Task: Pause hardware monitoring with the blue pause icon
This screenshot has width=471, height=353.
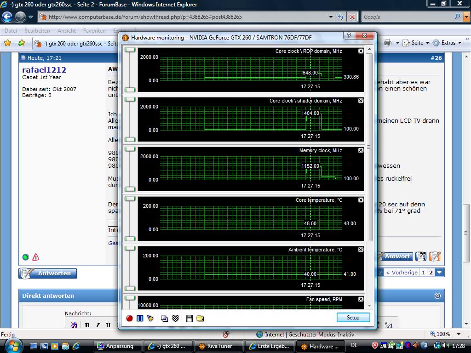Action: point(140,318)
